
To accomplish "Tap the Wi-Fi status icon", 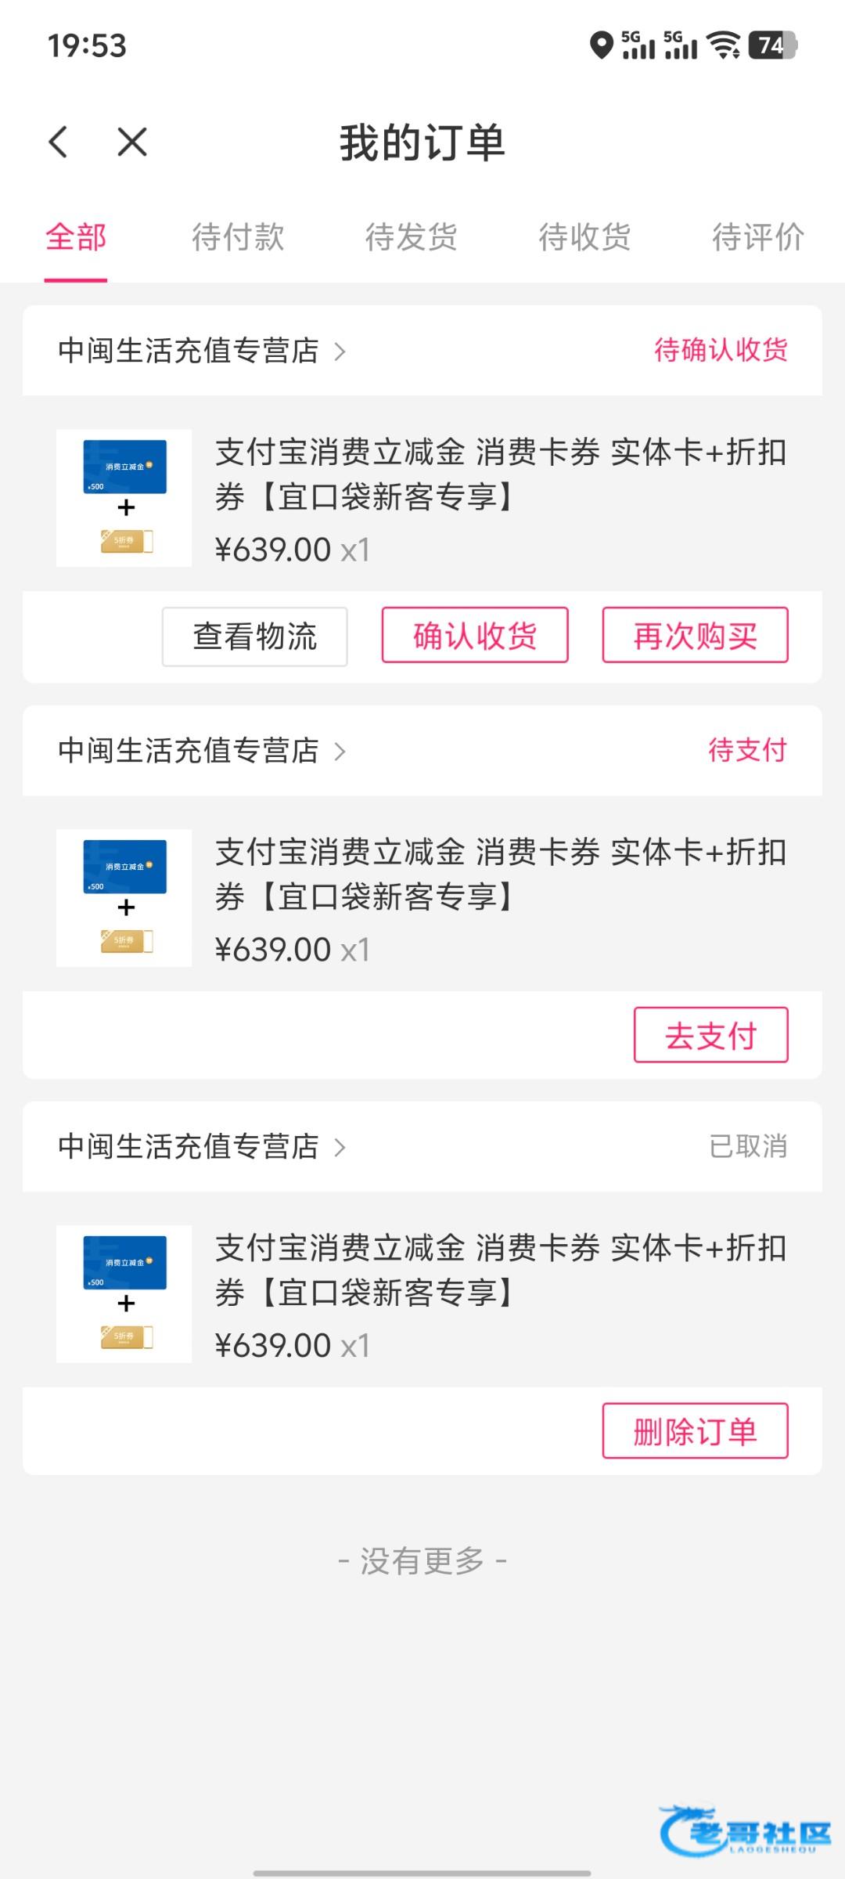I will [724, 45].
